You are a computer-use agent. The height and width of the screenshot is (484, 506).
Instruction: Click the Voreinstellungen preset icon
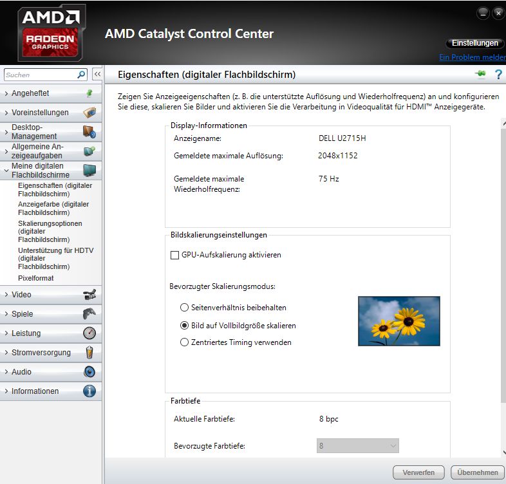pyautogui.click(x=89, y=113)
